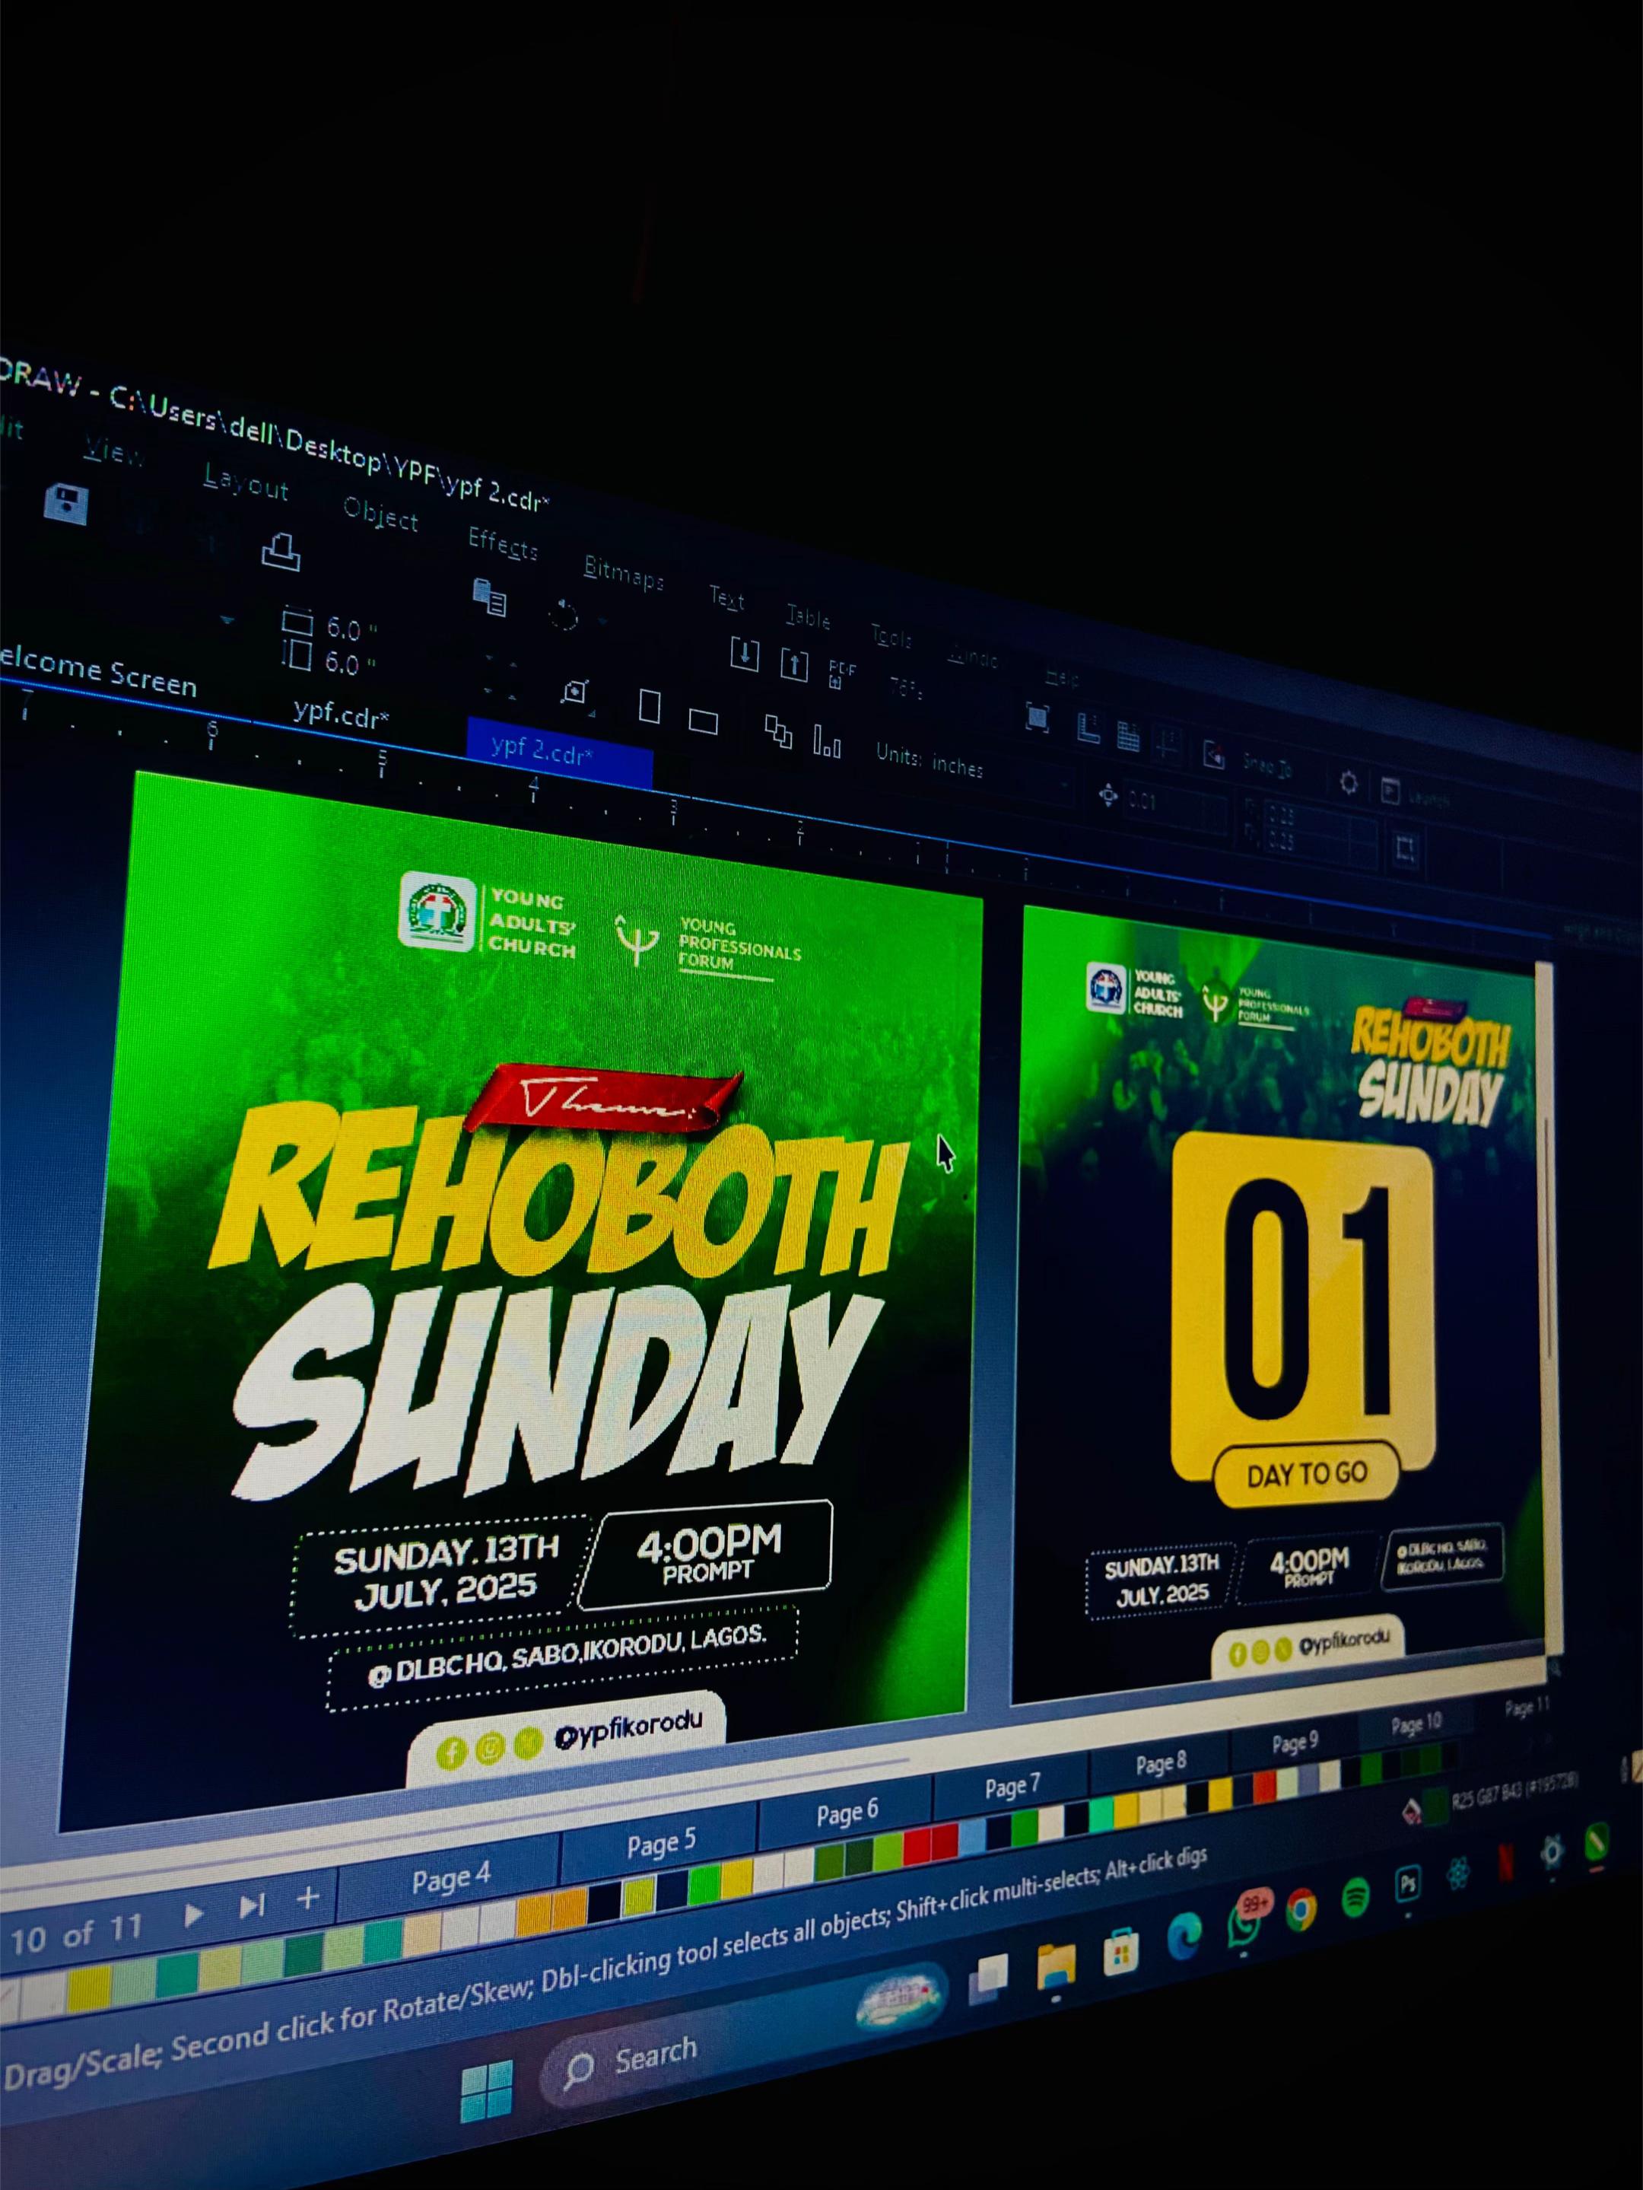
Task: Click the Current Page layout icon
Action: 827,742
